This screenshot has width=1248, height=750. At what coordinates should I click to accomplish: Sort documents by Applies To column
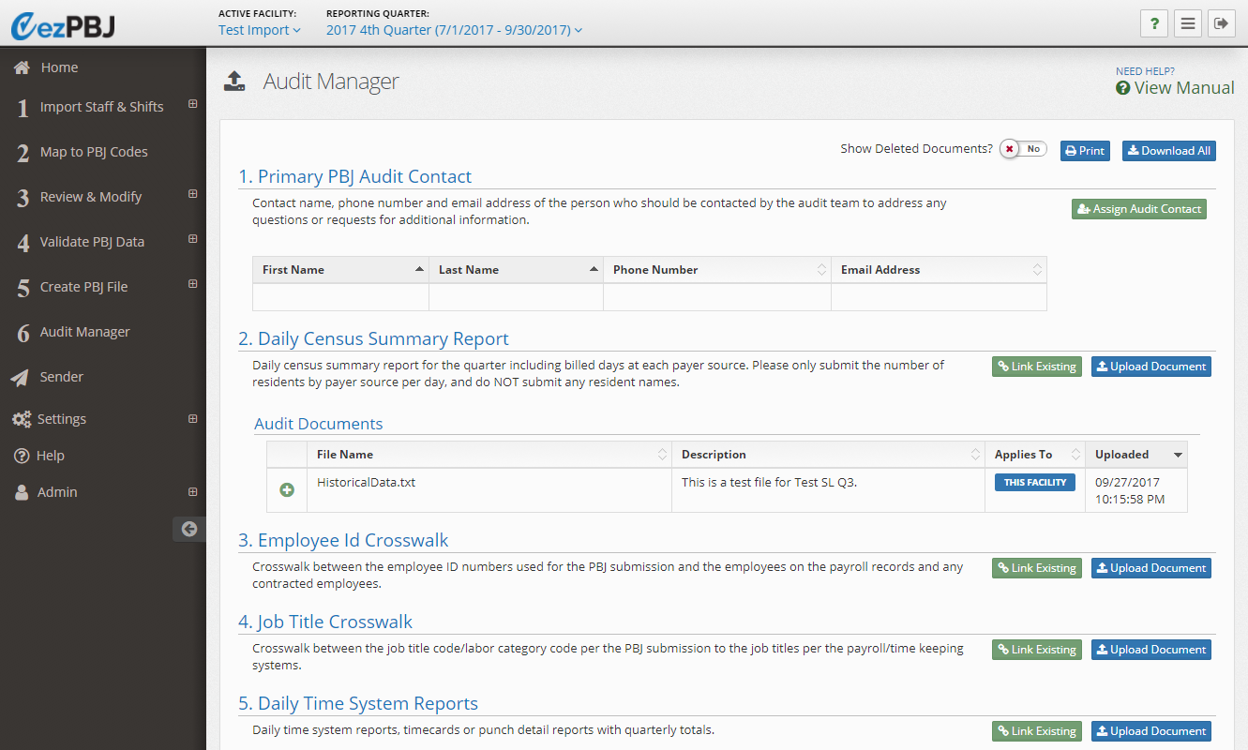pos(1035,455)
